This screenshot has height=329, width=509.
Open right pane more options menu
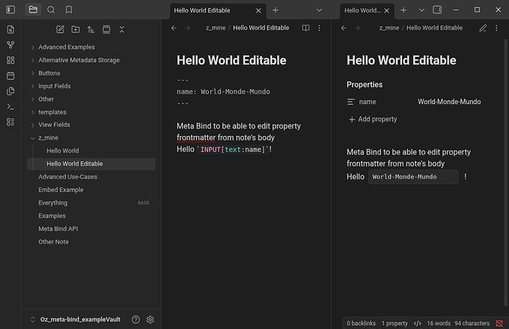tap(496, 28)
